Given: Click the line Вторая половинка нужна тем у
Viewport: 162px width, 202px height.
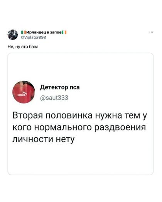Looking at the screenshot, I should (80, 115).
